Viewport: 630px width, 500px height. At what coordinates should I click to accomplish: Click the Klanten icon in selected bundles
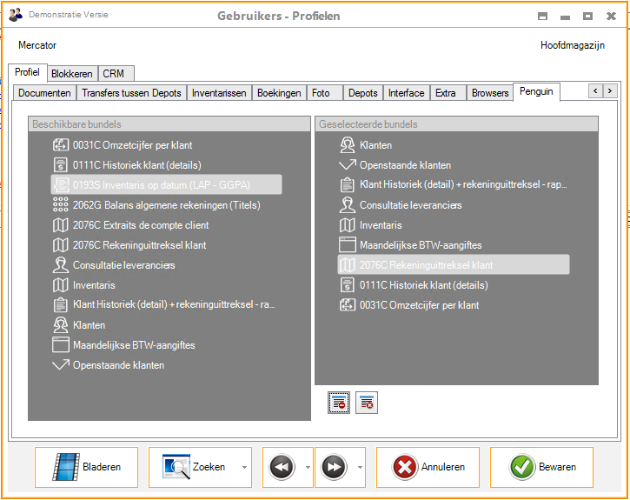coord(347,145)
